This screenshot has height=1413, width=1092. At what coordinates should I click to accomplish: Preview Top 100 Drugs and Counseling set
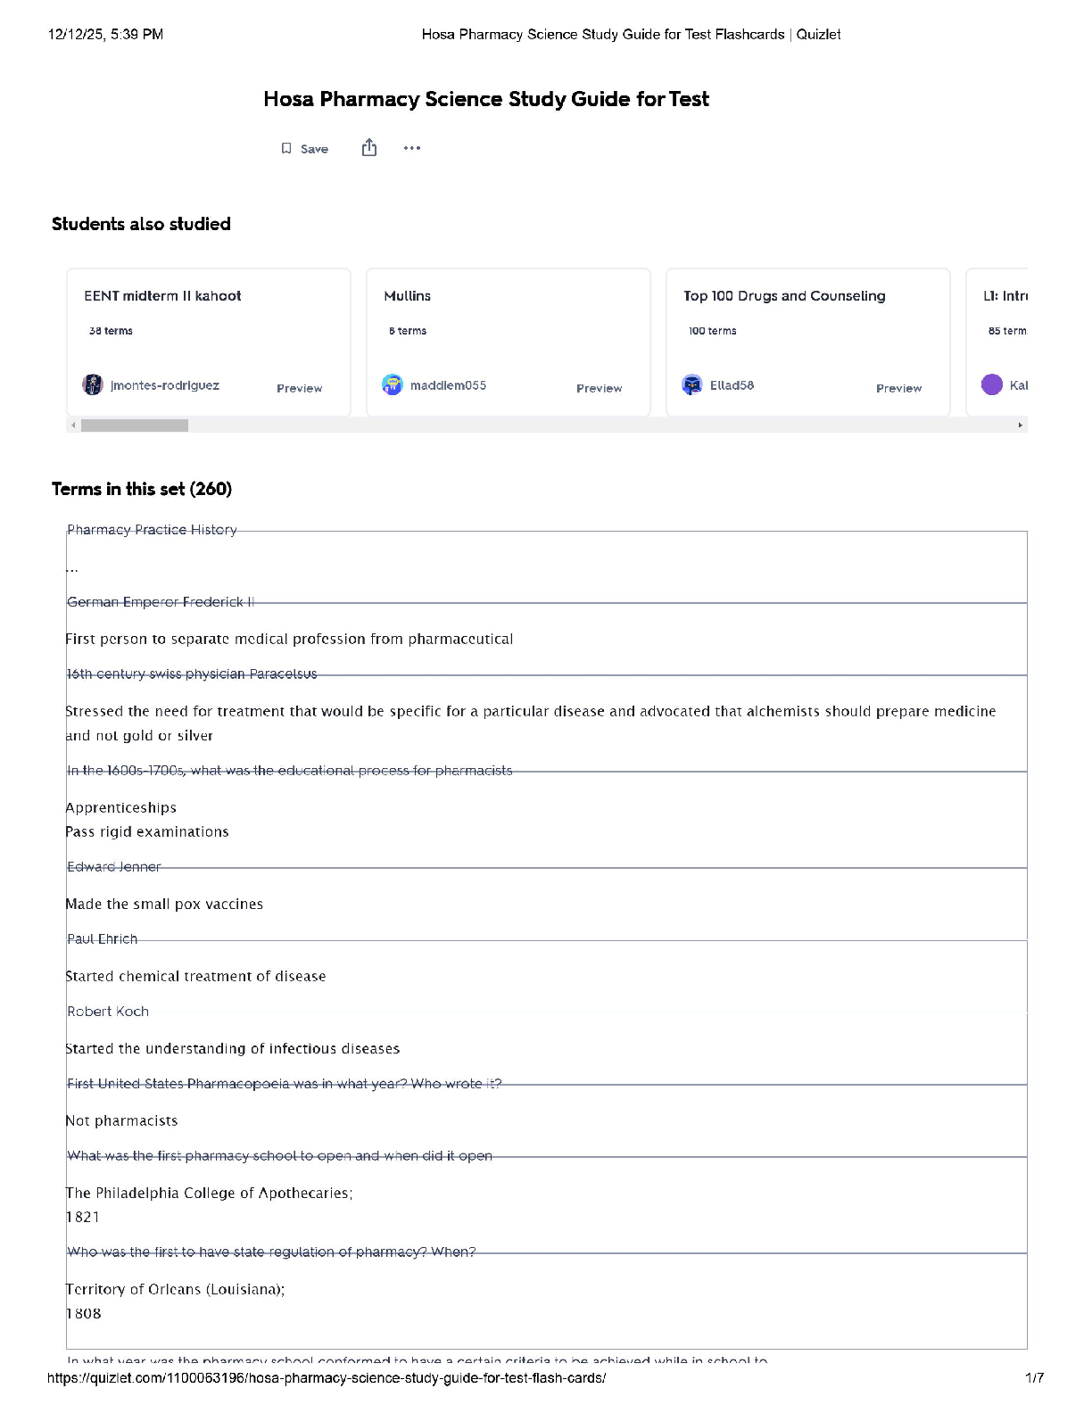click(x=898, y=388)
